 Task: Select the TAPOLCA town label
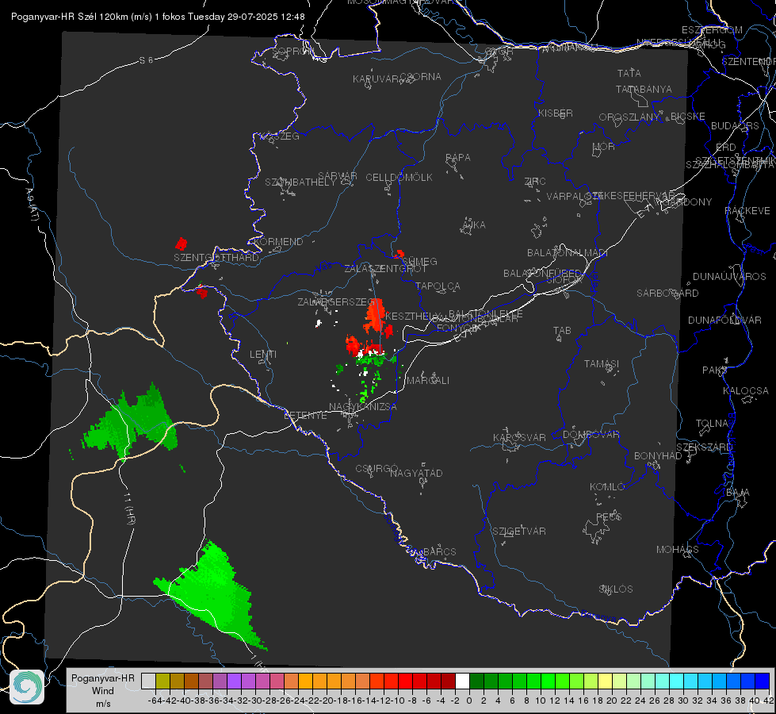click(438, 286)
